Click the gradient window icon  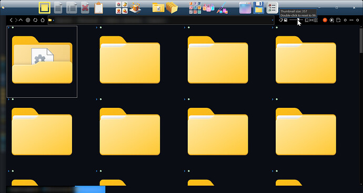point(245,8)
